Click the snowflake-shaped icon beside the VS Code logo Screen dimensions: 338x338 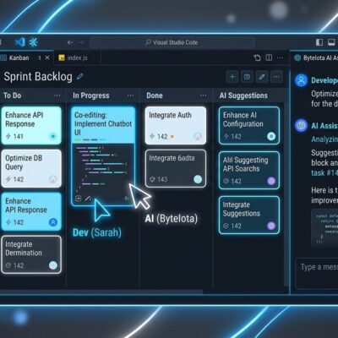click(x=34, y=42)
